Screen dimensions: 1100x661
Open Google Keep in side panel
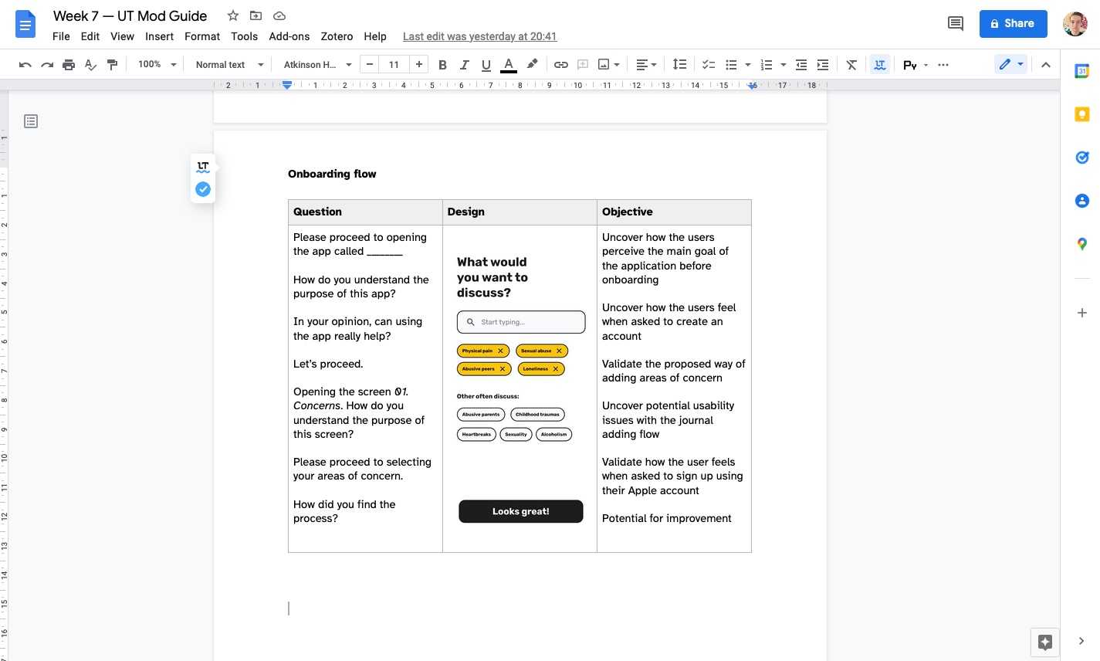coord(1081,115)
